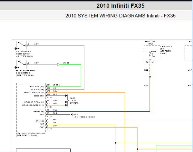
Task: Click the splice dot on the yellow wire
Action: [116, 143]
